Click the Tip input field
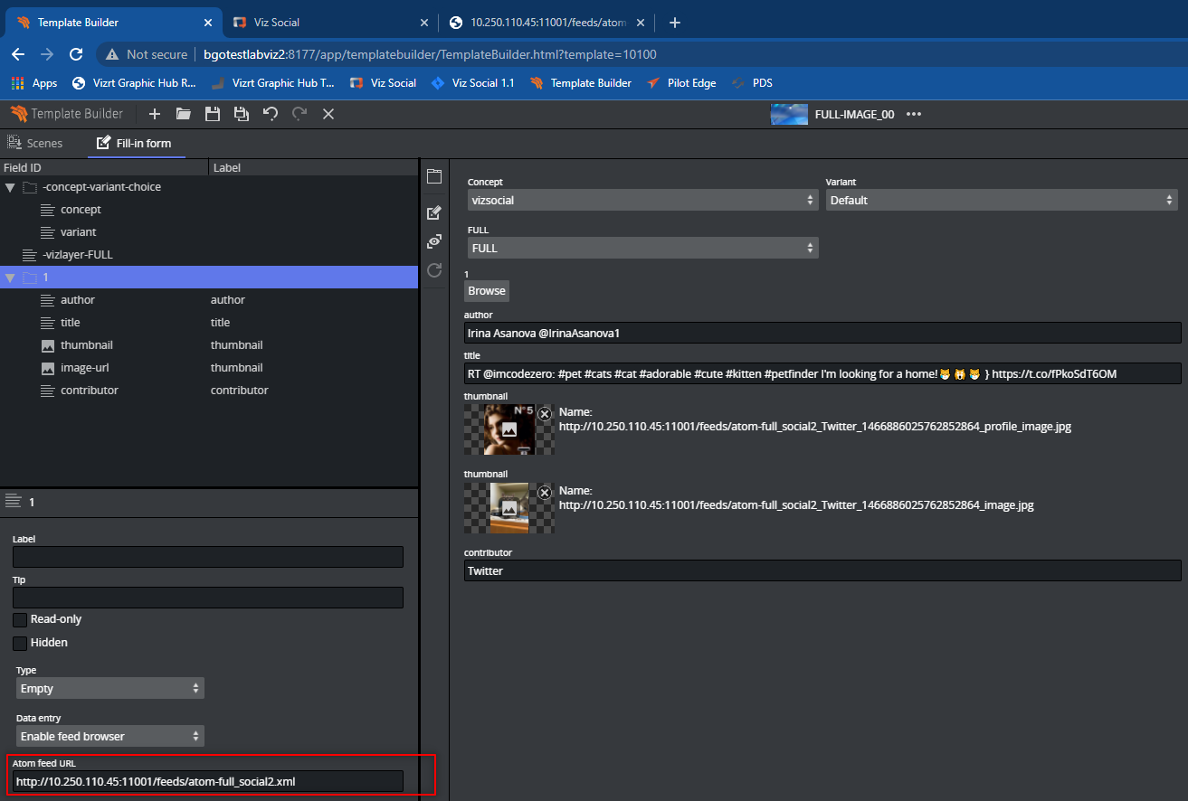The height and width of the screenshot is (801, 1188). (208, 598)
